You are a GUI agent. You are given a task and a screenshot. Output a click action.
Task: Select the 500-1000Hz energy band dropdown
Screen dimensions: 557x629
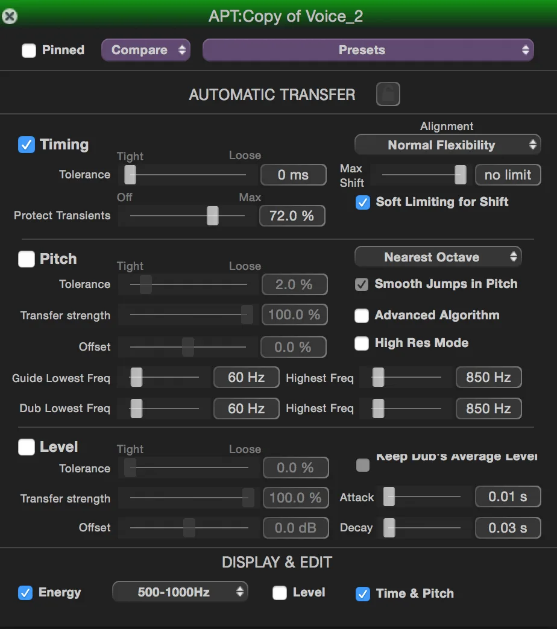(x=180, y=592)
